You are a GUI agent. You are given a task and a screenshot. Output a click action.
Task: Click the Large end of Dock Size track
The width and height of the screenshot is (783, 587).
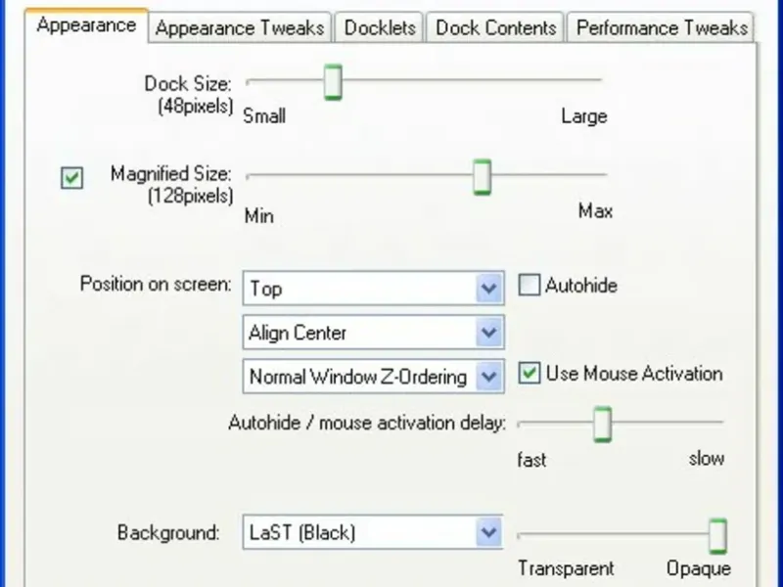click(597, 81)
